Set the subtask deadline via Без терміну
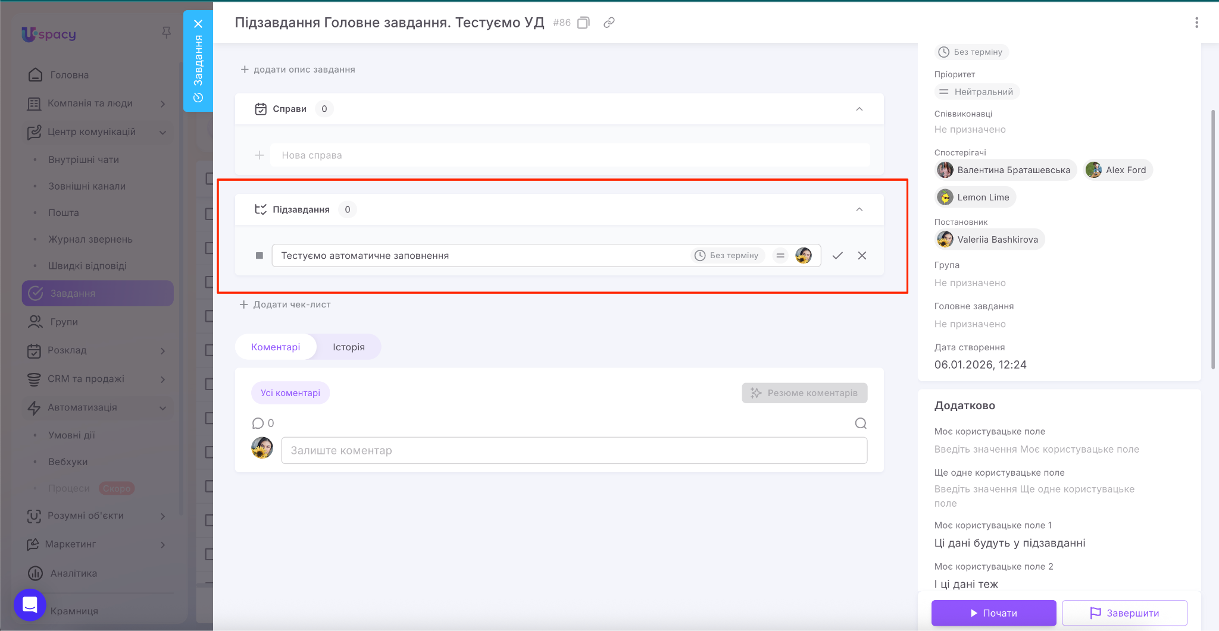Image resolution: width=1219 pixels, height=631 pixels. (x=727, y=256)
